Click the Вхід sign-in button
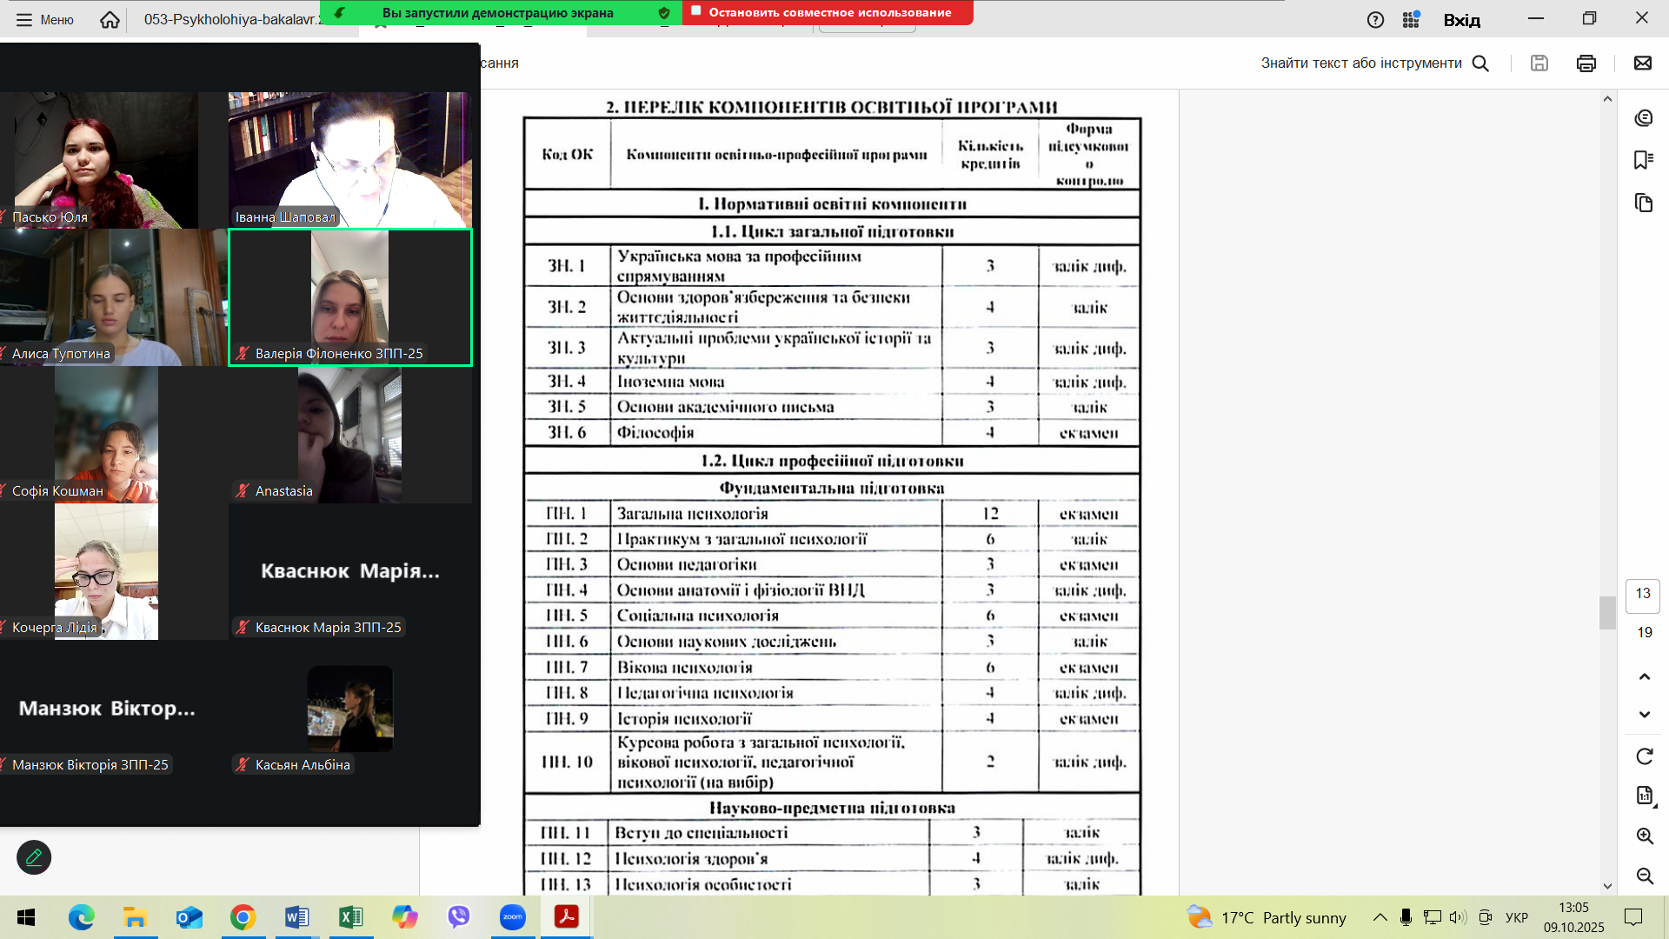The width and height of the screenshot is (1669, 939). point(1461,20)
